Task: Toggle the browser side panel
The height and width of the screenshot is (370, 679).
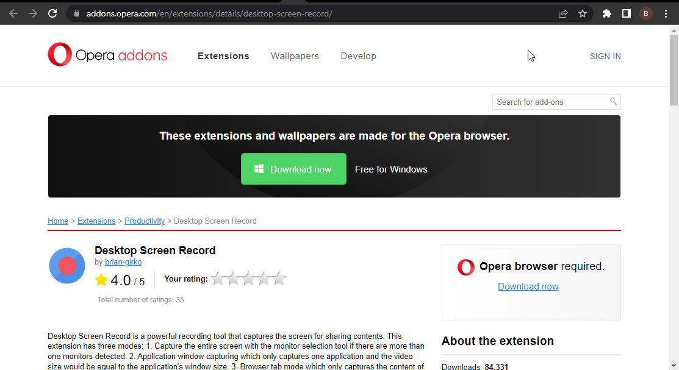Action: (626, 13)
